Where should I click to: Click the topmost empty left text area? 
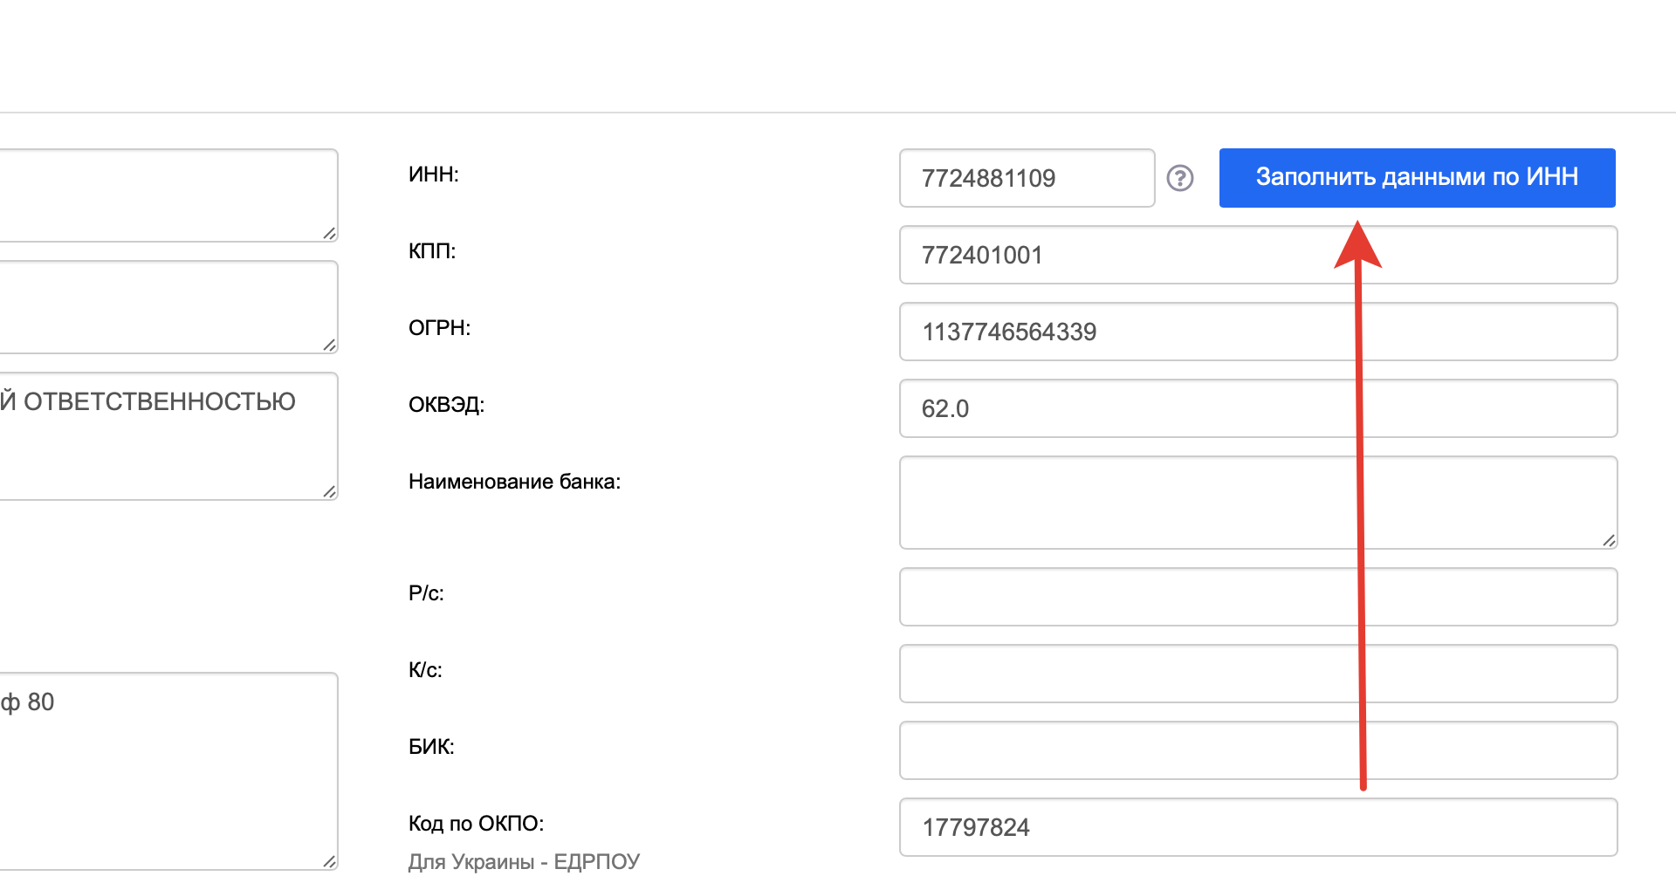[x=168, y=195]
